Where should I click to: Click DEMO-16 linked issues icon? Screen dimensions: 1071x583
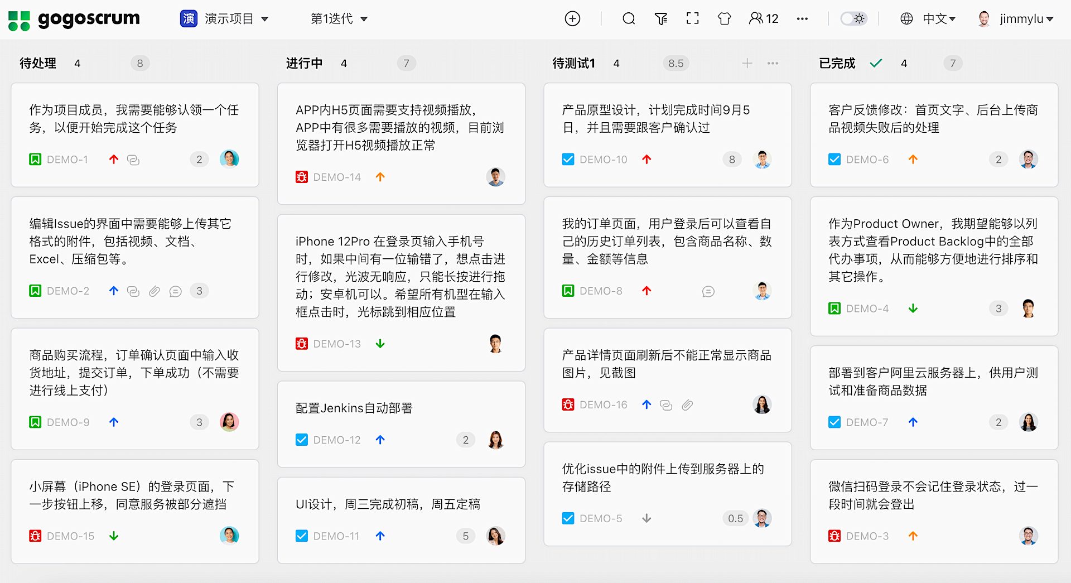(666, 405)
